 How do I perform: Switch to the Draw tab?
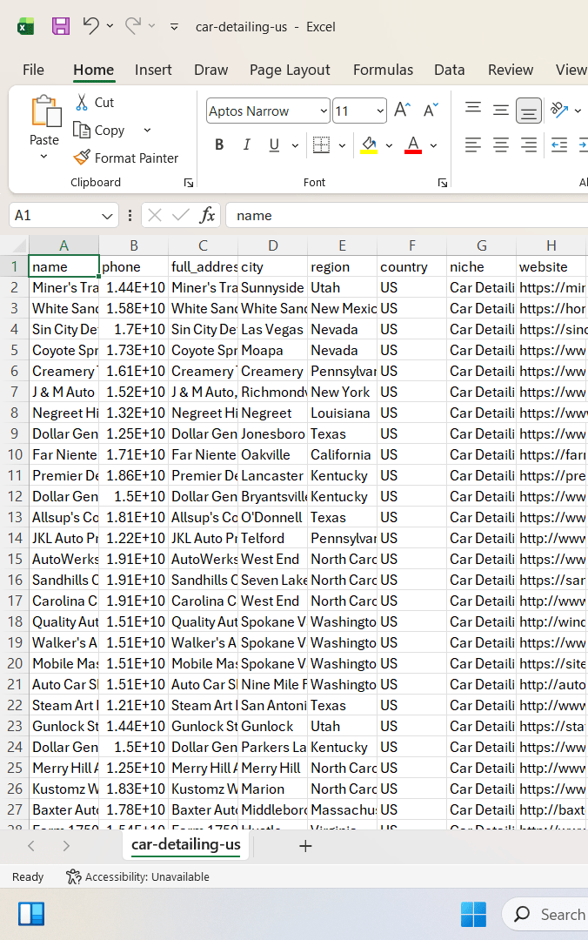[x=211, y=70]
